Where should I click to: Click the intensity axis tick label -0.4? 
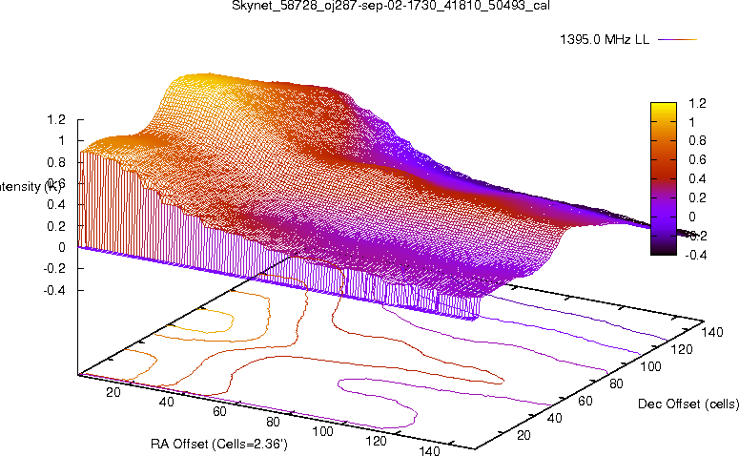pyautogui.click(x=54, y=290)
